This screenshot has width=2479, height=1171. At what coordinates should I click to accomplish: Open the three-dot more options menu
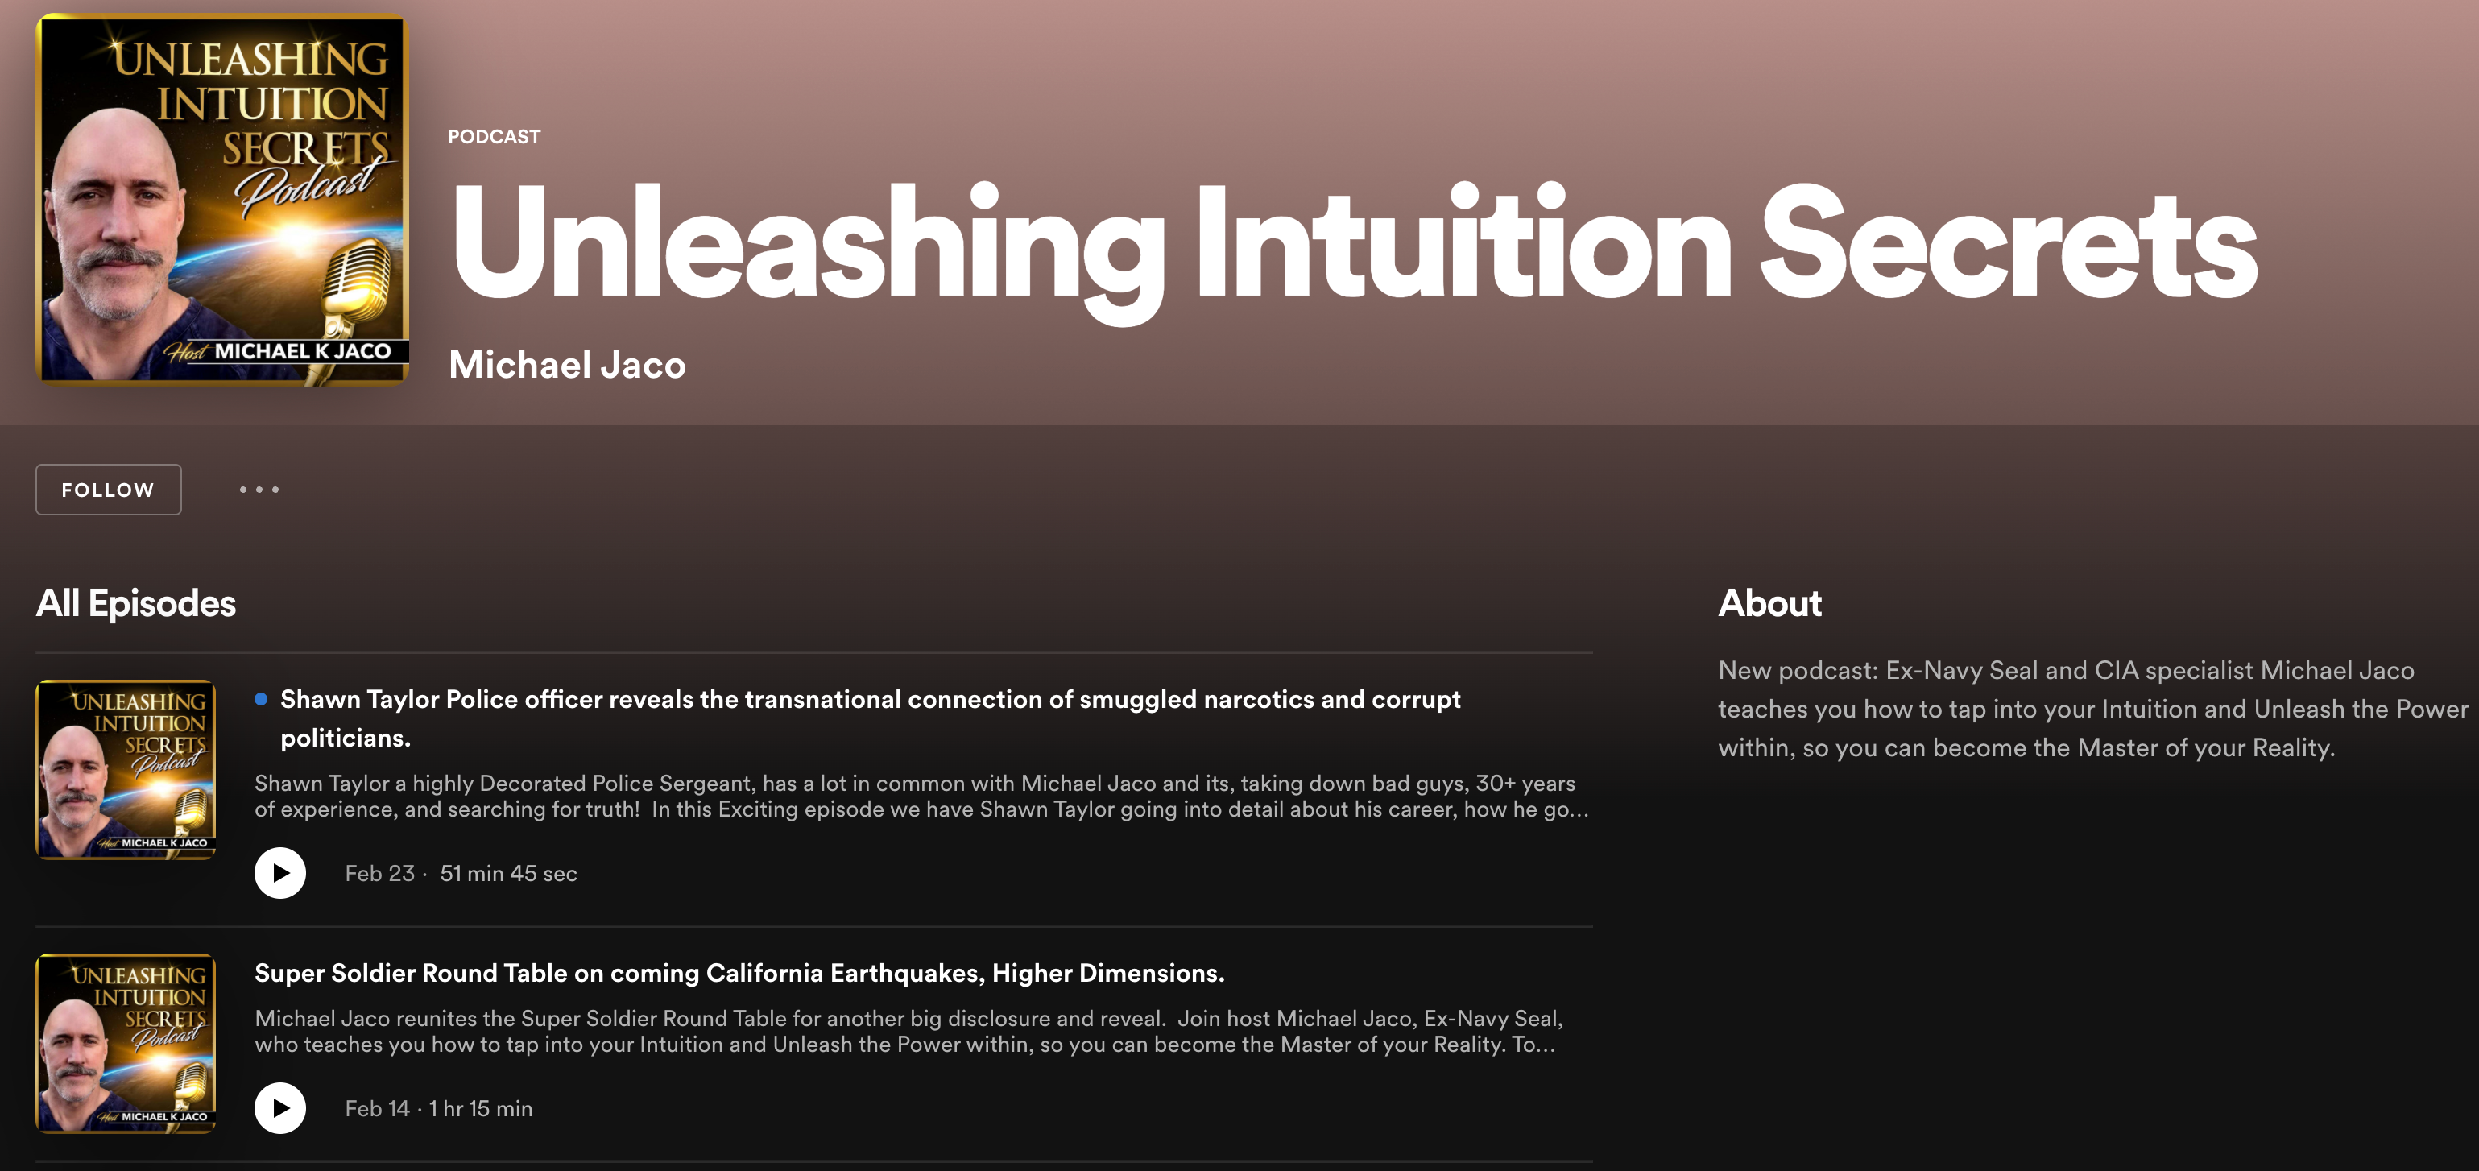259,490
